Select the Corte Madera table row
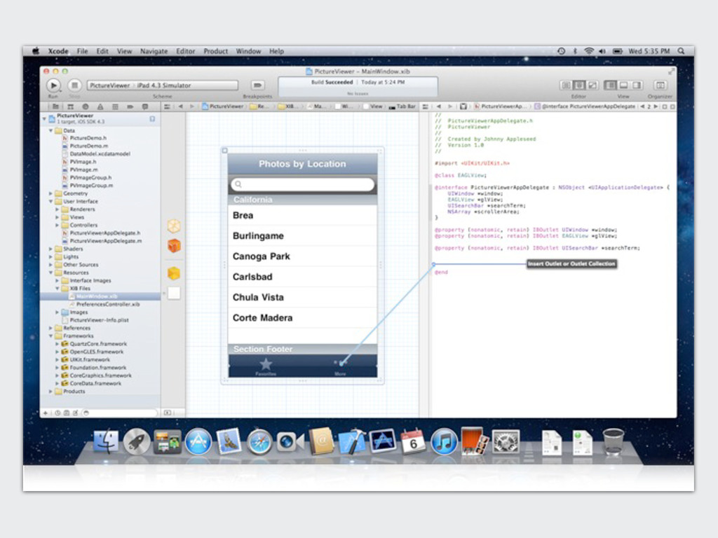 [302, 318]
